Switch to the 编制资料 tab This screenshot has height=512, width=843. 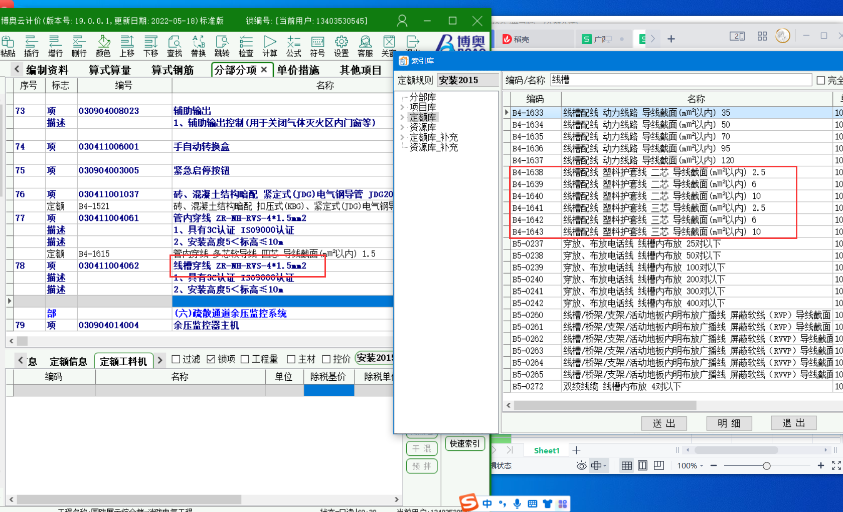click(x=47, y=70)
